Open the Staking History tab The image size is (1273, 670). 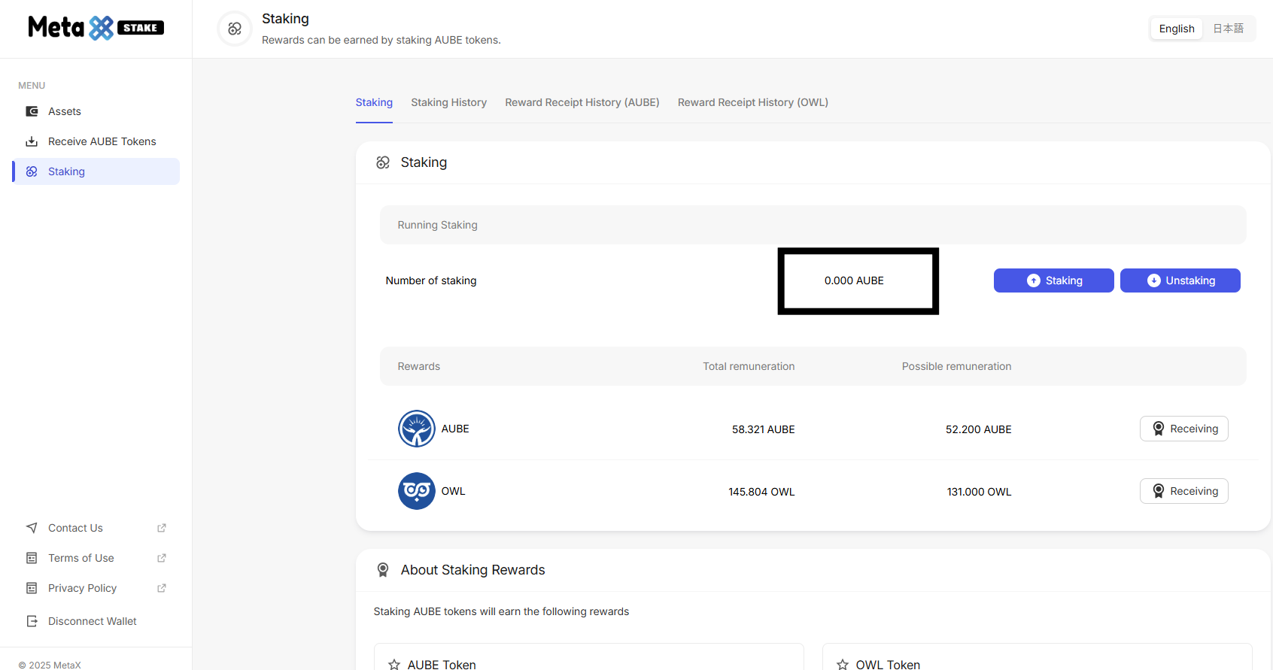[x=448, y=102]
